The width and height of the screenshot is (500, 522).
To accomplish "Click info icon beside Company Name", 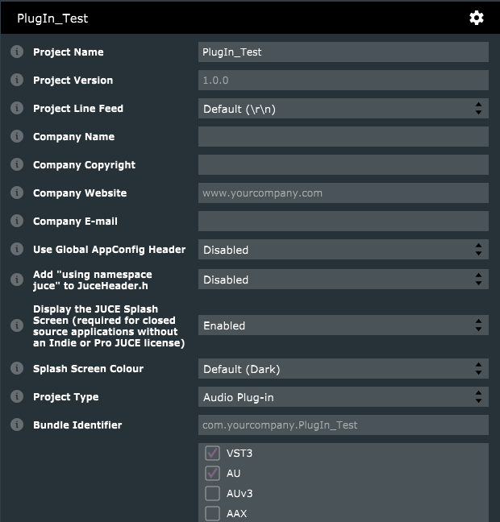I will pos(16,136).
